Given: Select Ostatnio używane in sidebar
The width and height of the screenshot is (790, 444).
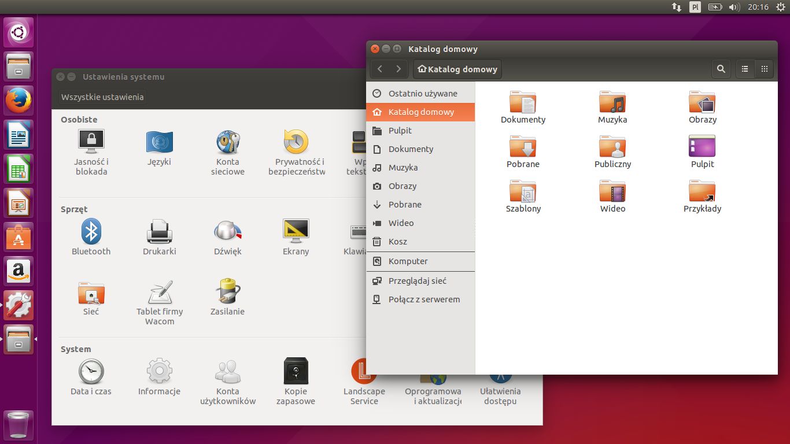Looking at the screenshot, I should pyautogui.click(x=420, y=93).
